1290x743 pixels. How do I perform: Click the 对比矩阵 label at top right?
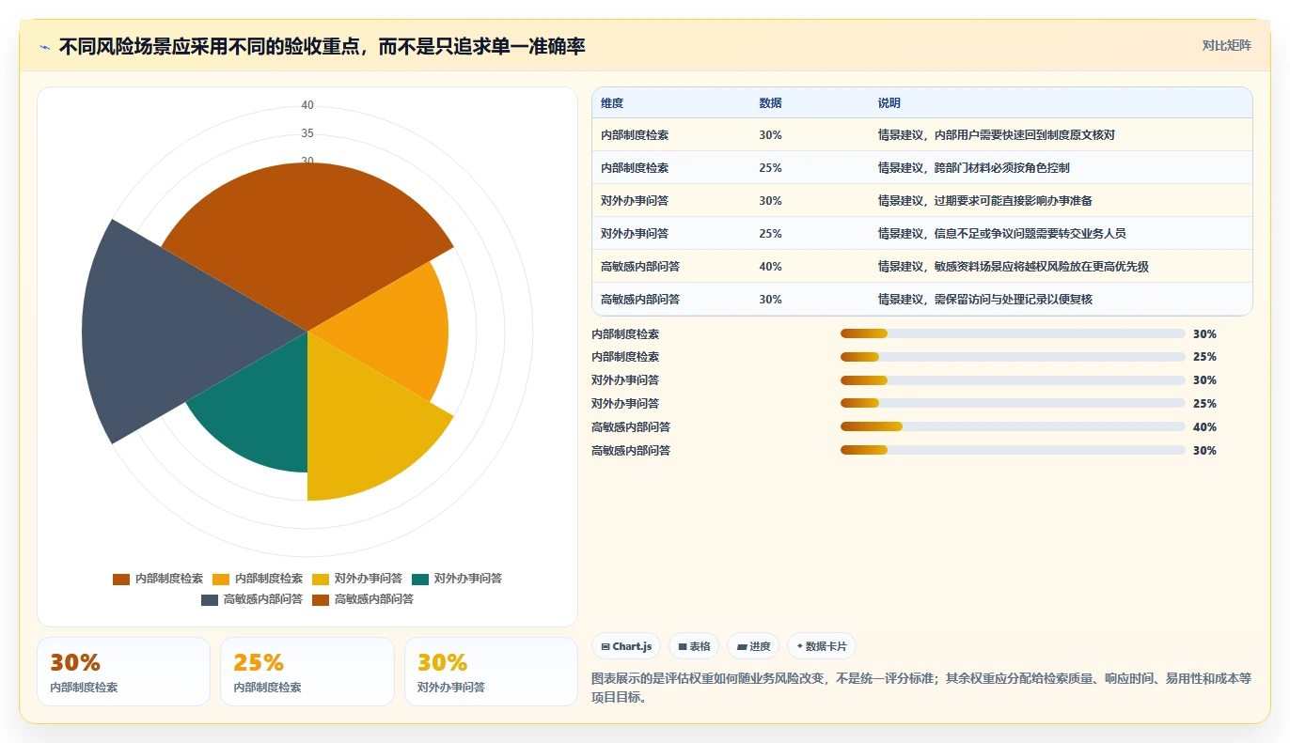1226,45
